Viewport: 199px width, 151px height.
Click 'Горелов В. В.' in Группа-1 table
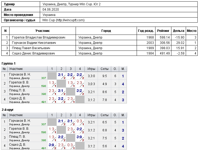pos(19,82)
